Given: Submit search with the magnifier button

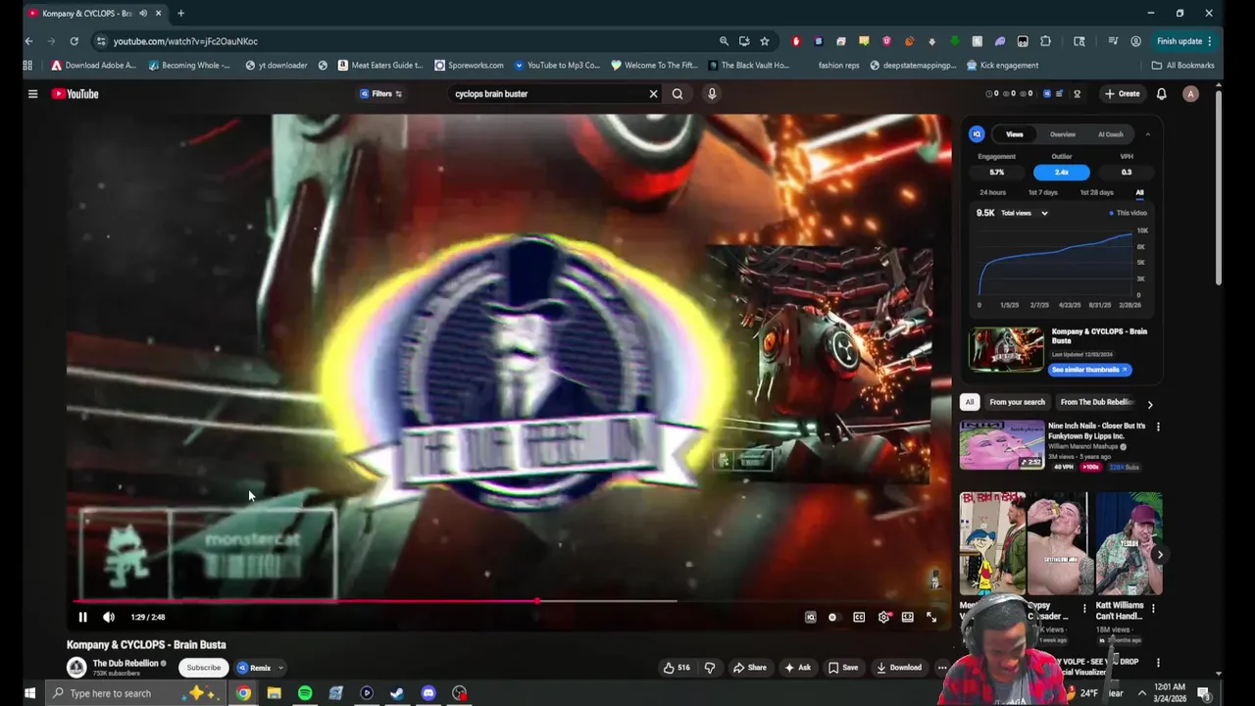Looking at the screenshot, I should point(678,94).
